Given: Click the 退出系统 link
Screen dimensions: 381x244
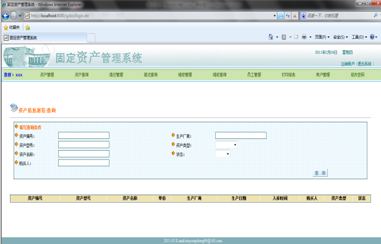Looking at the screenshot, I should point(364,64).
